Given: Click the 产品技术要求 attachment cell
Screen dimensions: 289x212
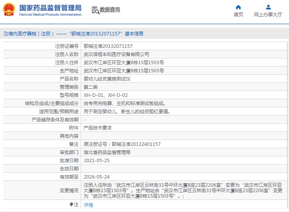Looking at the screenshot, I should 98,128.
